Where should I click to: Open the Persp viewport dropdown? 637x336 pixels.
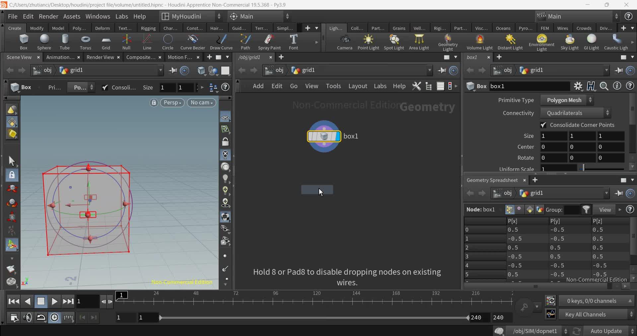tap(172, 103)
